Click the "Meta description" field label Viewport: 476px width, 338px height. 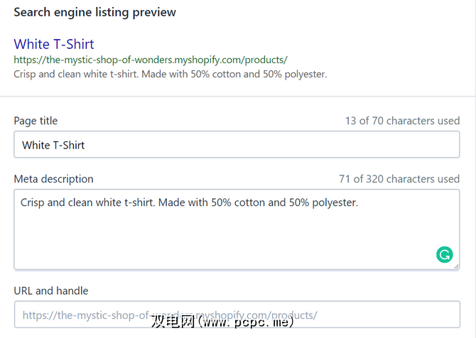[53, 179]
